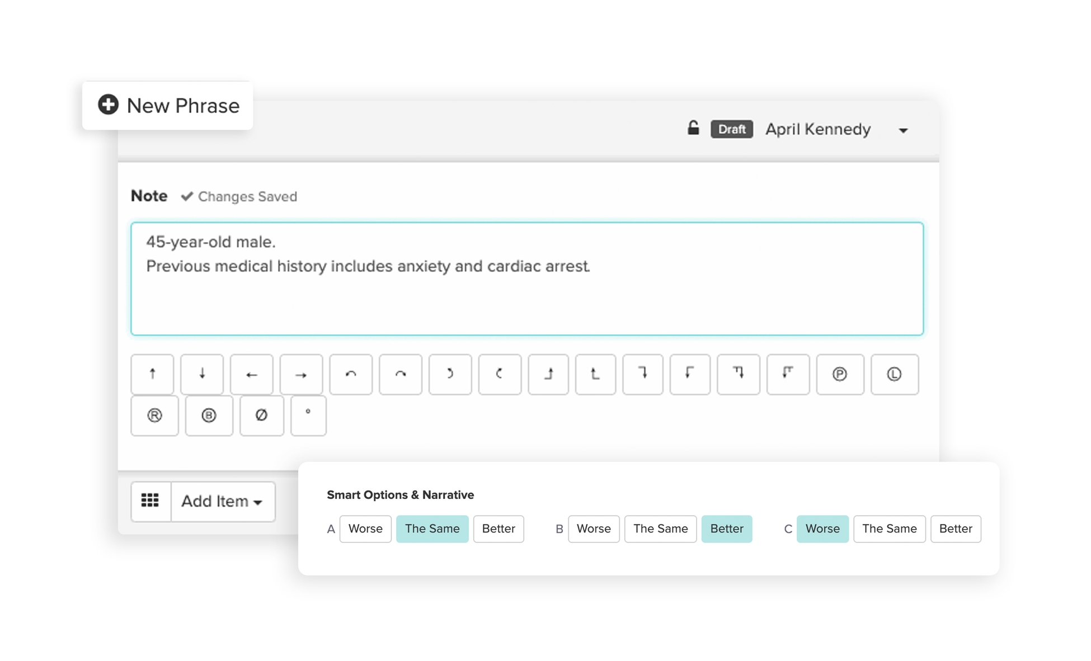This screenshot has height=661, width=1091.
Task: Select 'Better' for option B
Action: pyautogui.click(x=727, y=528)
